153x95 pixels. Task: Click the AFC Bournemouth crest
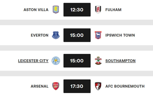(98, 86)
